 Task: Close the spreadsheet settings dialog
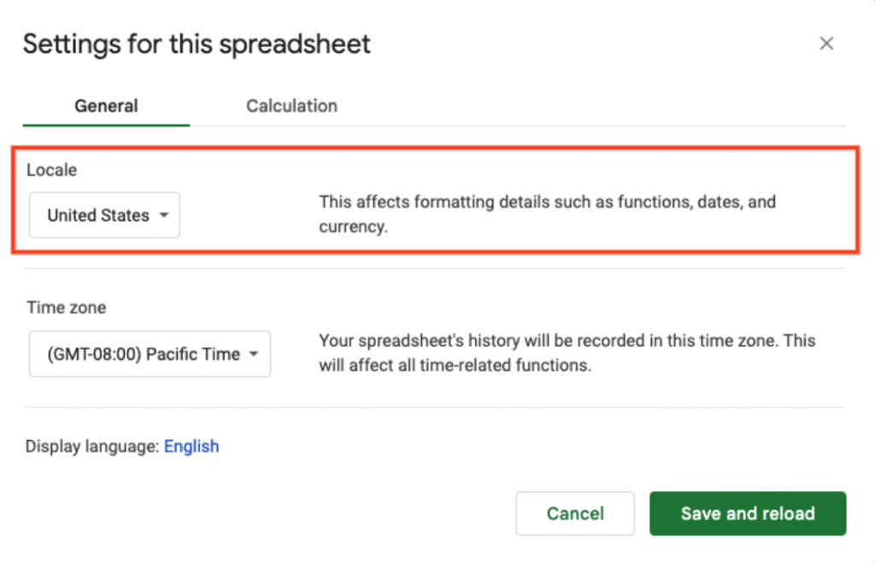point(826,44)
